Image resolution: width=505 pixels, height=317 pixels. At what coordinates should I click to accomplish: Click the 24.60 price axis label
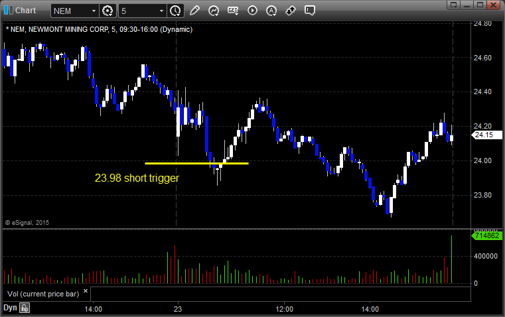pyautogui.click(x=482, y=58)
